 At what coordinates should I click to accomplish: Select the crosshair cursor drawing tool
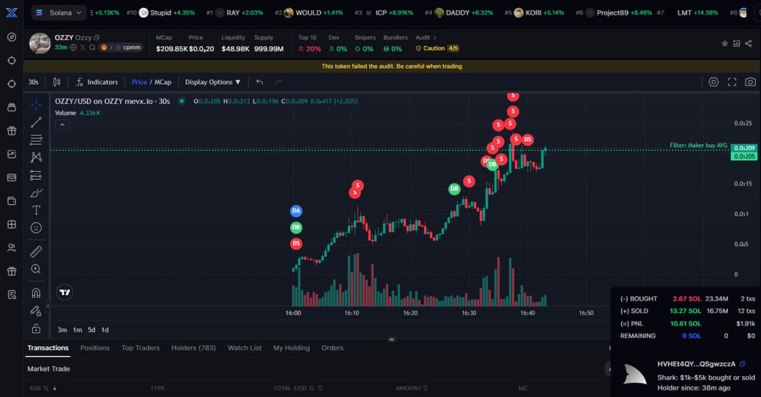(36, 105)
